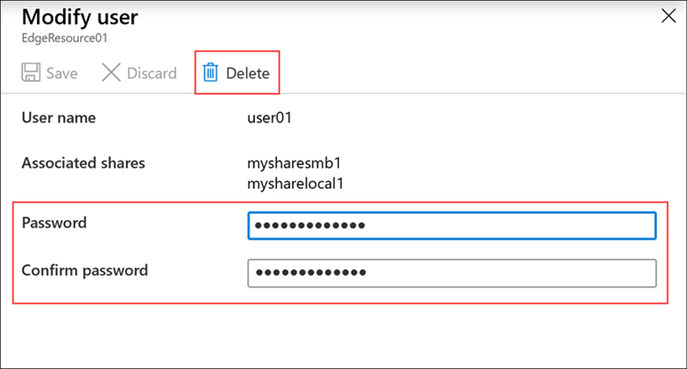Click the User name field label

[59, 118]
